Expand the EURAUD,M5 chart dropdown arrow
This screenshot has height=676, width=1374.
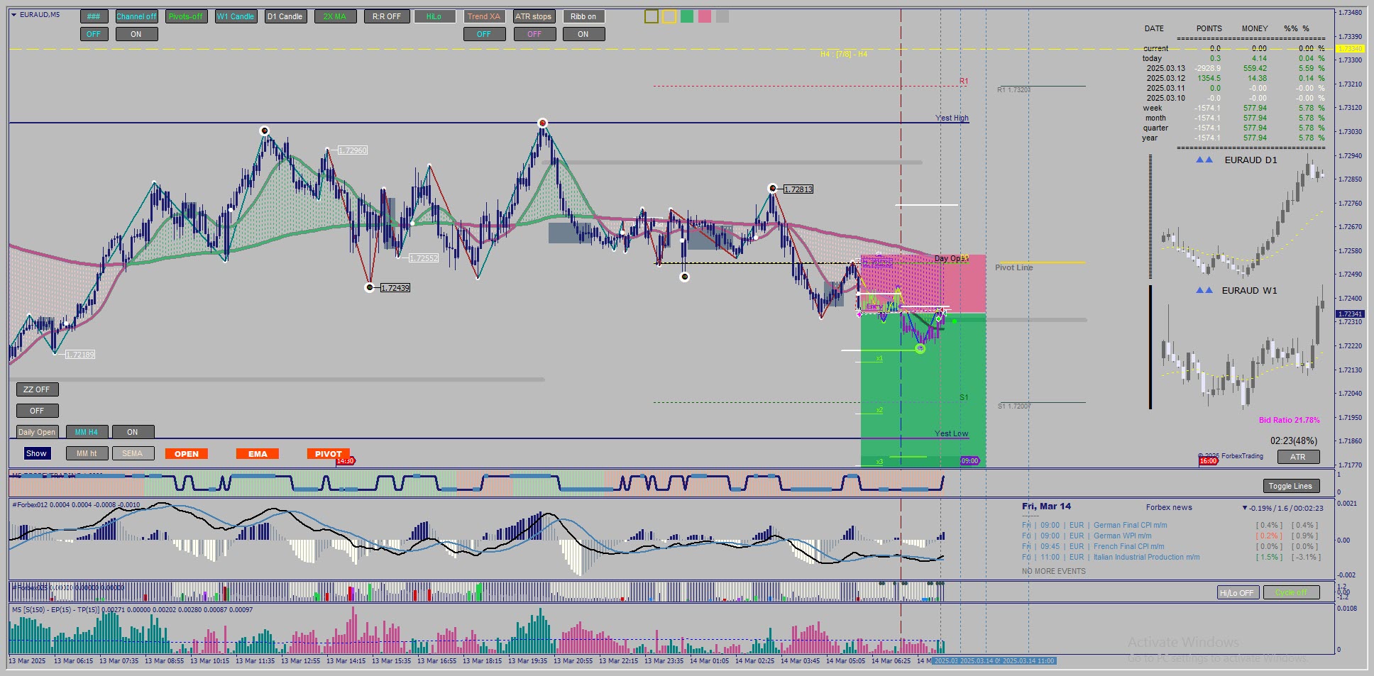[13, 14]
